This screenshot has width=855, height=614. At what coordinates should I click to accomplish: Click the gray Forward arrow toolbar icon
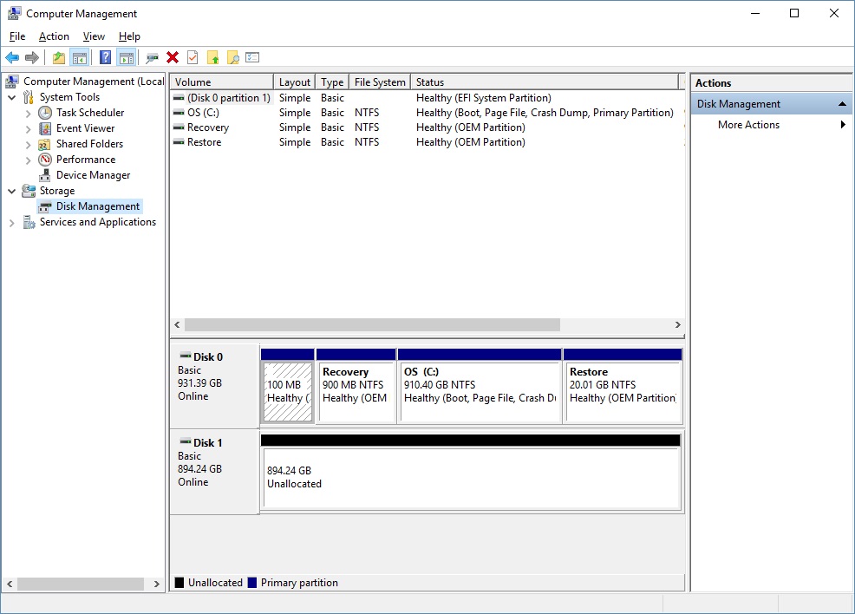coord(32,57)
